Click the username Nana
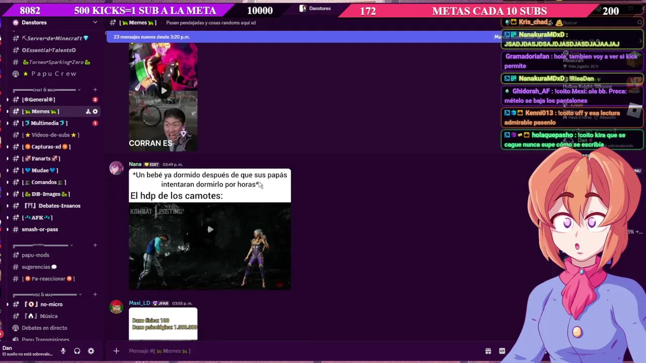 point(135,164)
